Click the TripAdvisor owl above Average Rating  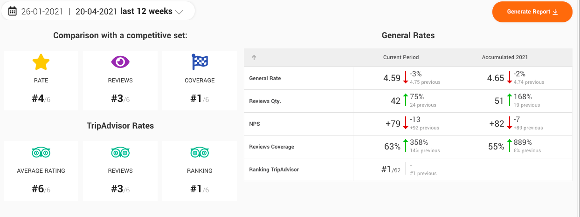pyautogui.click(x=41, y=152)
